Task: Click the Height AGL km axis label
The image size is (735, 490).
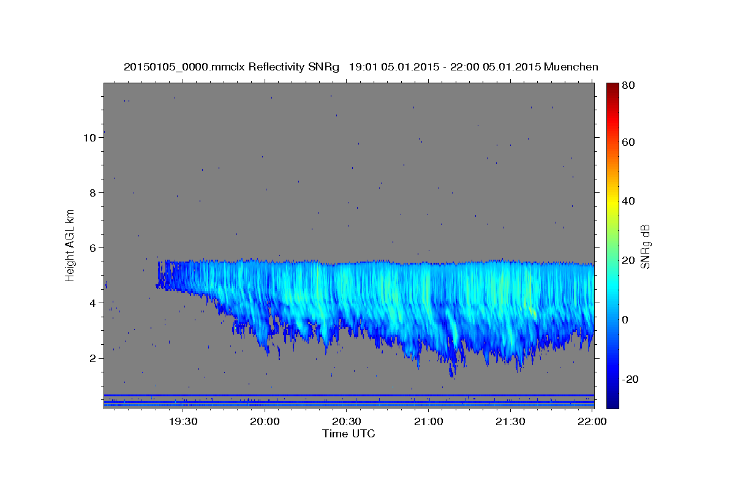Action: coord(70,245)
